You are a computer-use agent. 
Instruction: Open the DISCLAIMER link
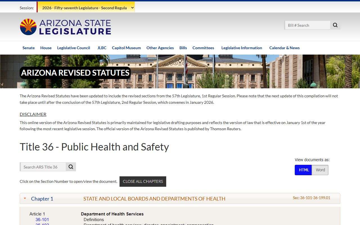click(33, 114)
